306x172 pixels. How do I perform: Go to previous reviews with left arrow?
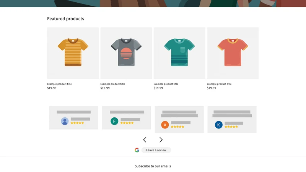[x=145, y=140]
